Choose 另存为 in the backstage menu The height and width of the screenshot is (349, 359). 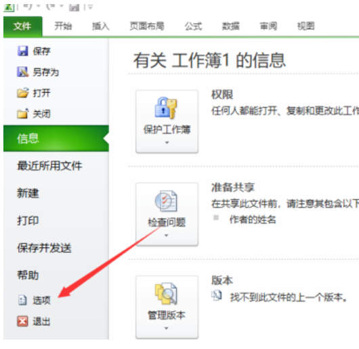pyautogui.click(x=46, y=72)
